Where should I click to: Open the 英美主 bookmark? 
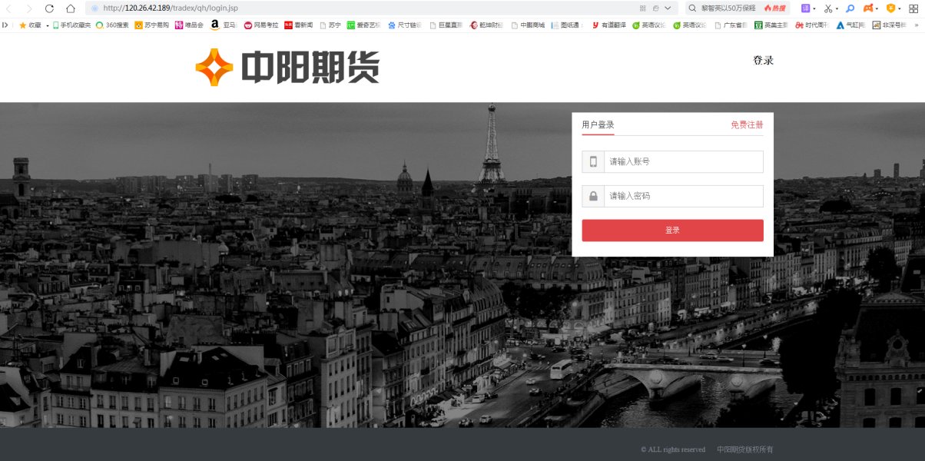(x=771, y=25)
